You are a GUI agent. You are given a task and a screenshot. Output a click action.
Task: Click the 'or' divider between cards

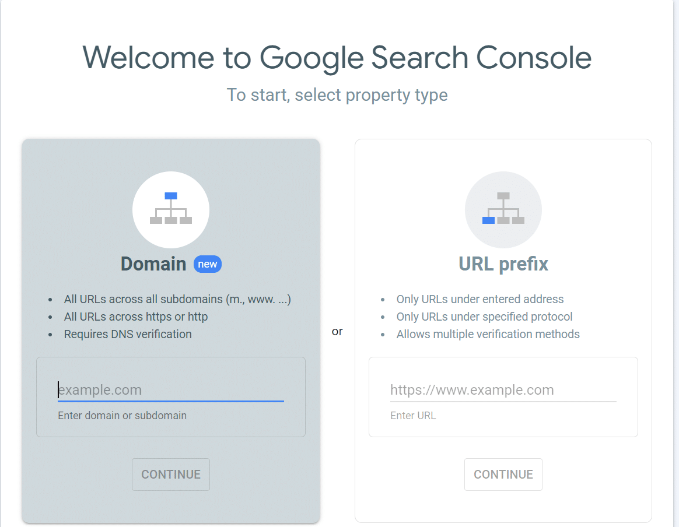[x=337, y=331]
